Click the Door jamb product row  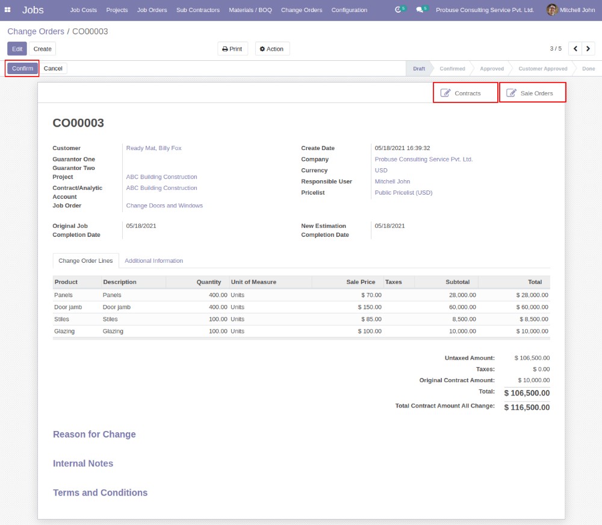[68, 307]
